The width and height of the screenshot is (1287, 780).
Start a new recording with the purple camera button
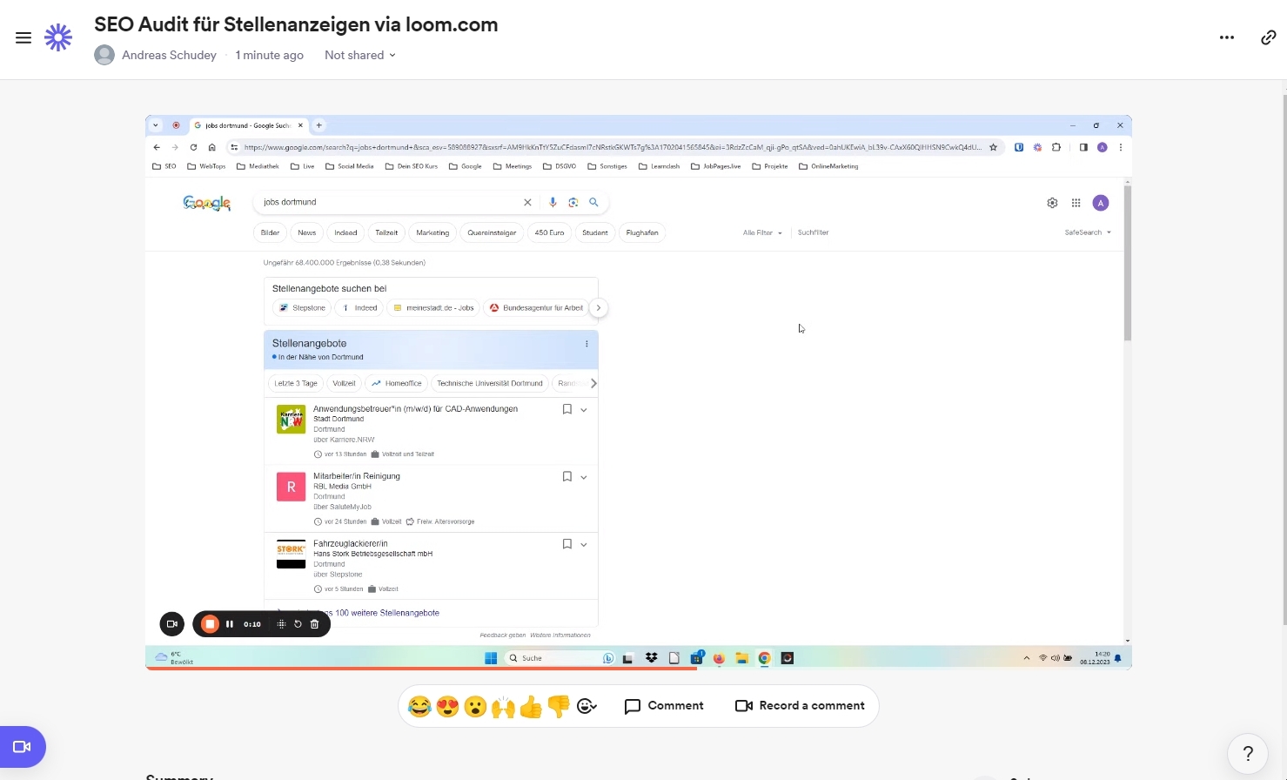click(x=22, y=747)
